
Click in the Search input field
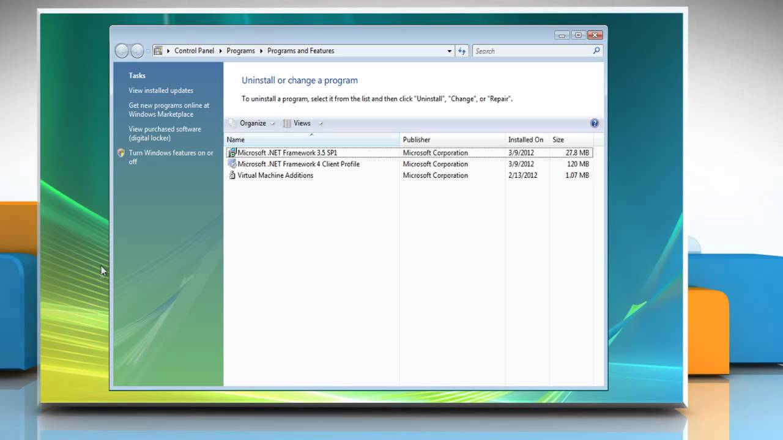(532, 51)
